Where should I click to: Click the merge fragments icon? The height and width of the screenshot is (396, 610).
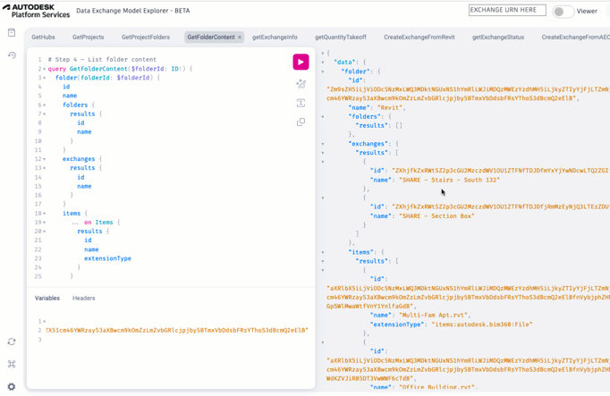click(301, 103)
